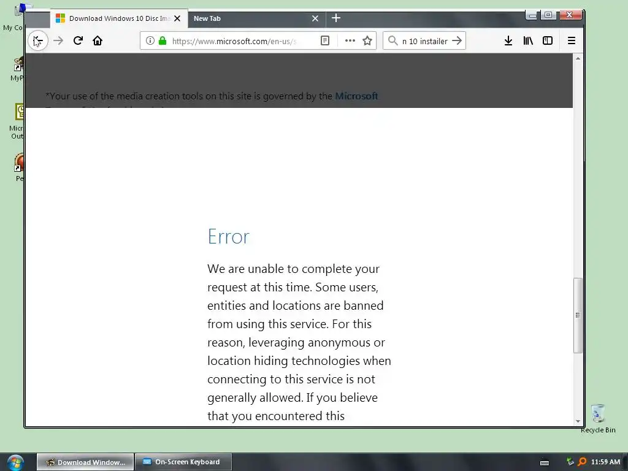Open the Windows Start orb
The image size is (628, 471).
click(x=15, y=462)
